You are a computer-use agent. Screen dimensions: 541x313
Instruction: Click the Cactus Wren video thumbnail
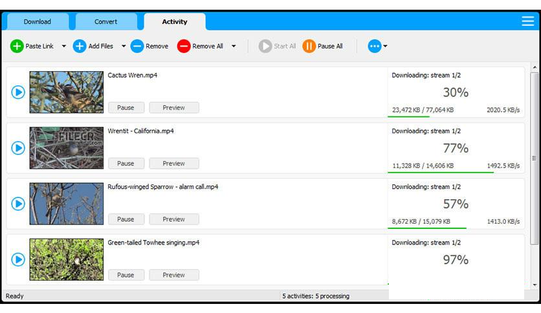point(66,92)
